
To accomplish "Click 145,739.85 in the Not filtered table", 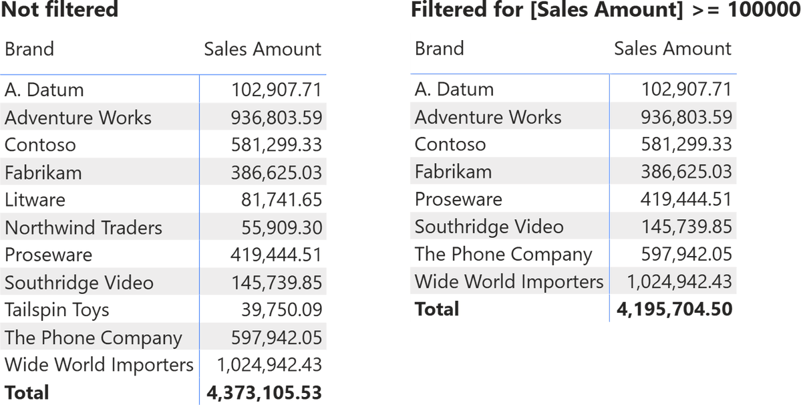I will (277, 283).
